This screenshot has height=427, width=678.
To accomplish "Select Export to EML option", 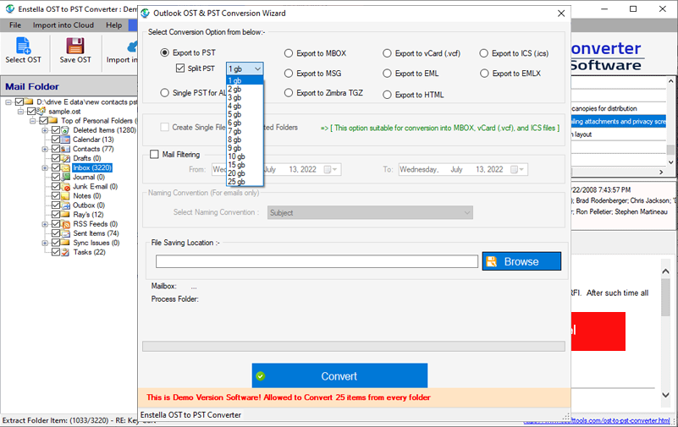I will 387,74.
